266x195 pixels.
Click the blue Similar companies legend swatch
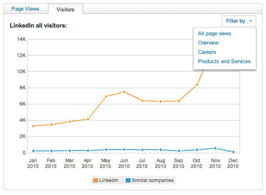128,180
